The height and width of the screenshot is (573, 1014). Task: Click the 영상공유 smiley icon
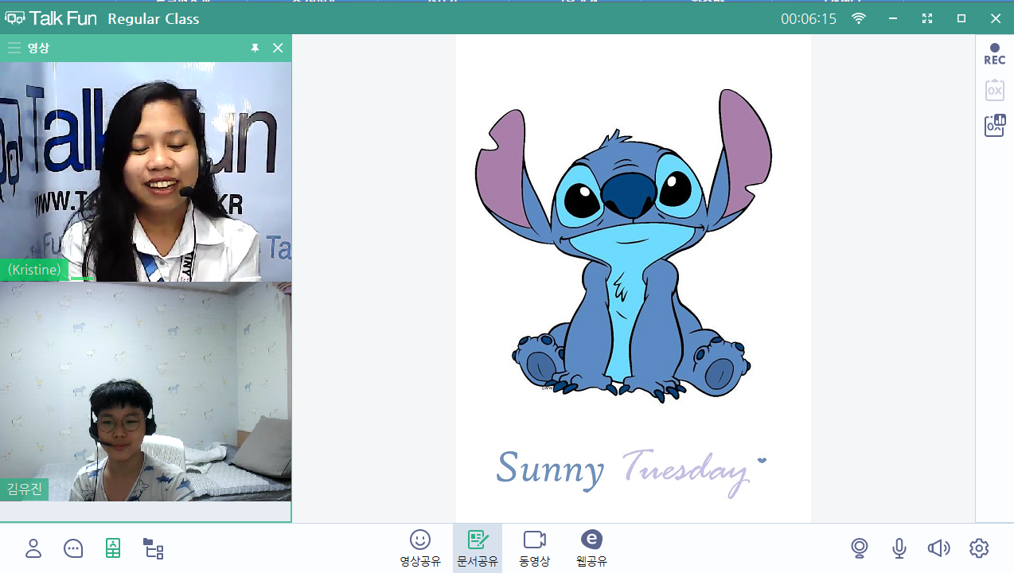tap(420, 548)
